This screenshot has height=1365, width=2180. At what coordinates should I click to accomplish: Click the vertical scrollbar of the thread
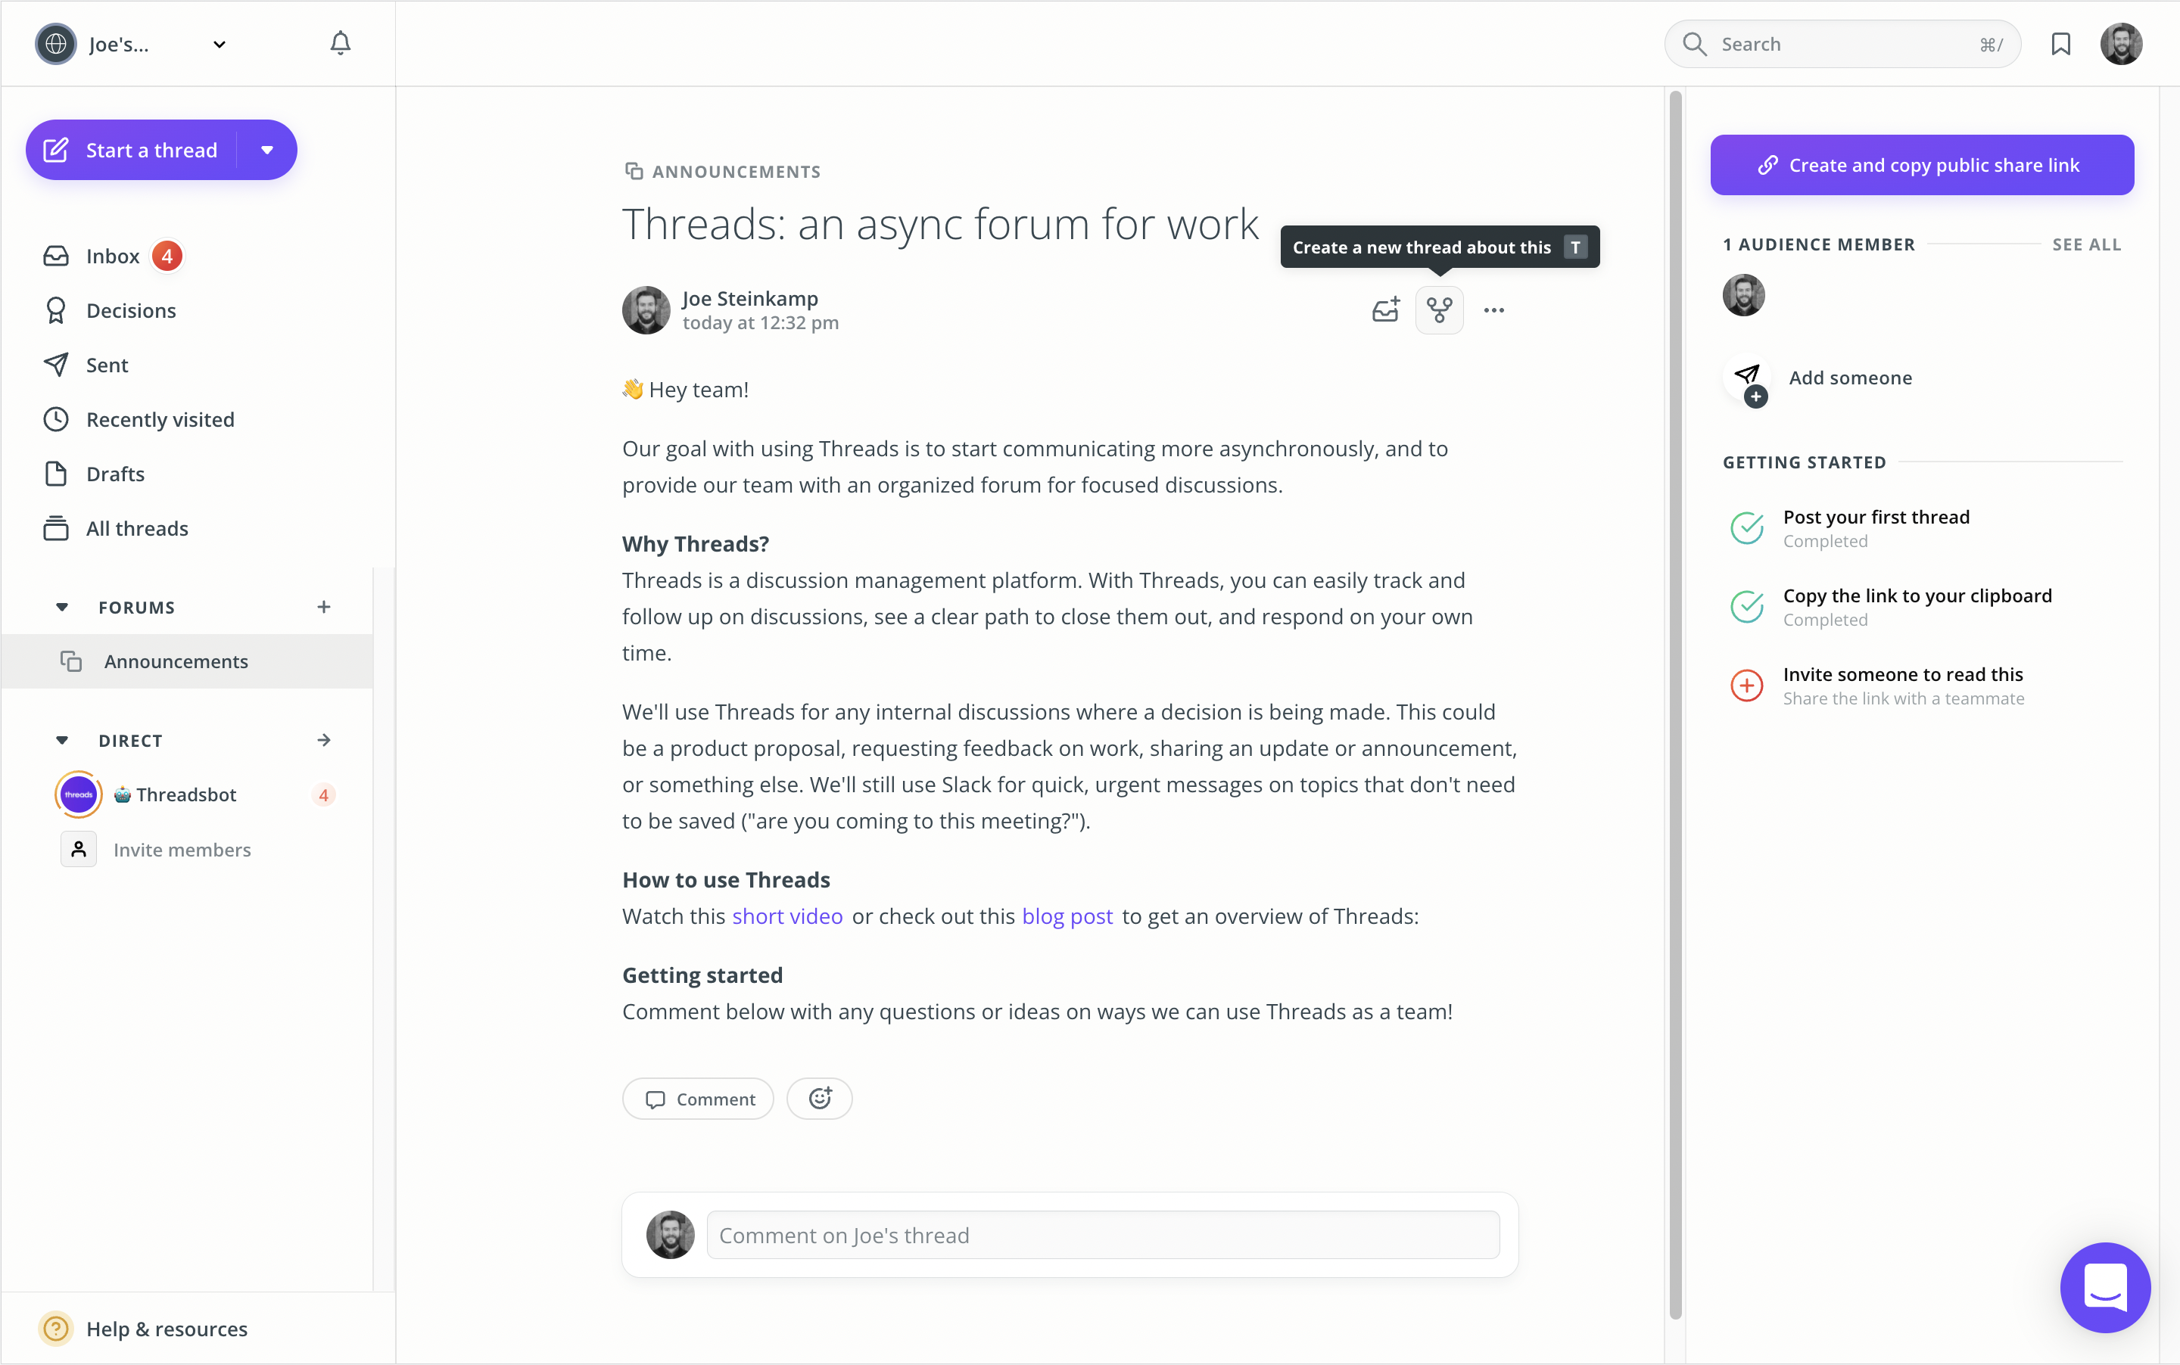[1675, 704]
